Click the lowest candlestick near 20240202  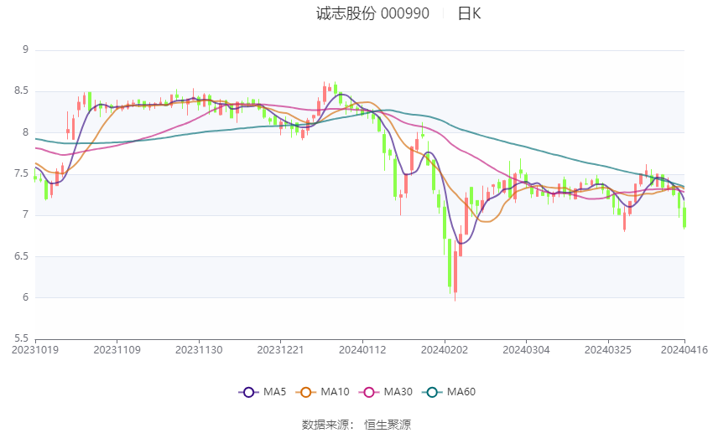point(455,271)
